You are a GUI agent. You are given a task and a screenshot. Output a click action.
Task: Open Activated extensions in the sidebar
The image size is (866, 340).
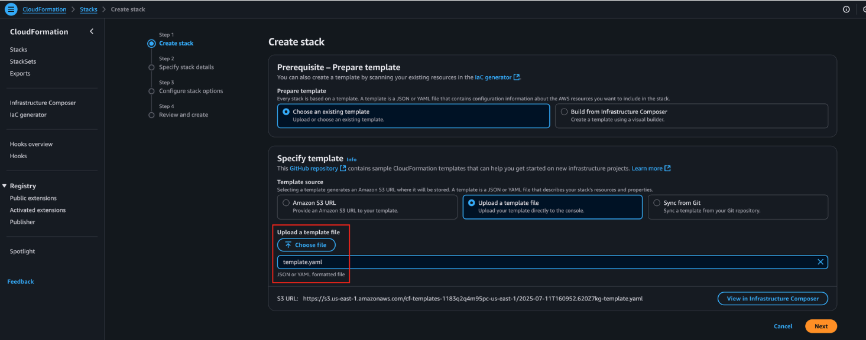(x=38, y=210)
